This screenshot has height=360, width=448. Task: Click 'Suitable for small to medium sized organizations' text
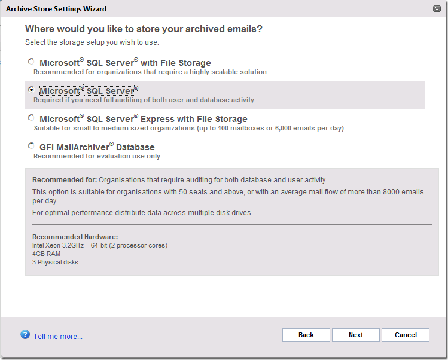(x=189, y=128)
